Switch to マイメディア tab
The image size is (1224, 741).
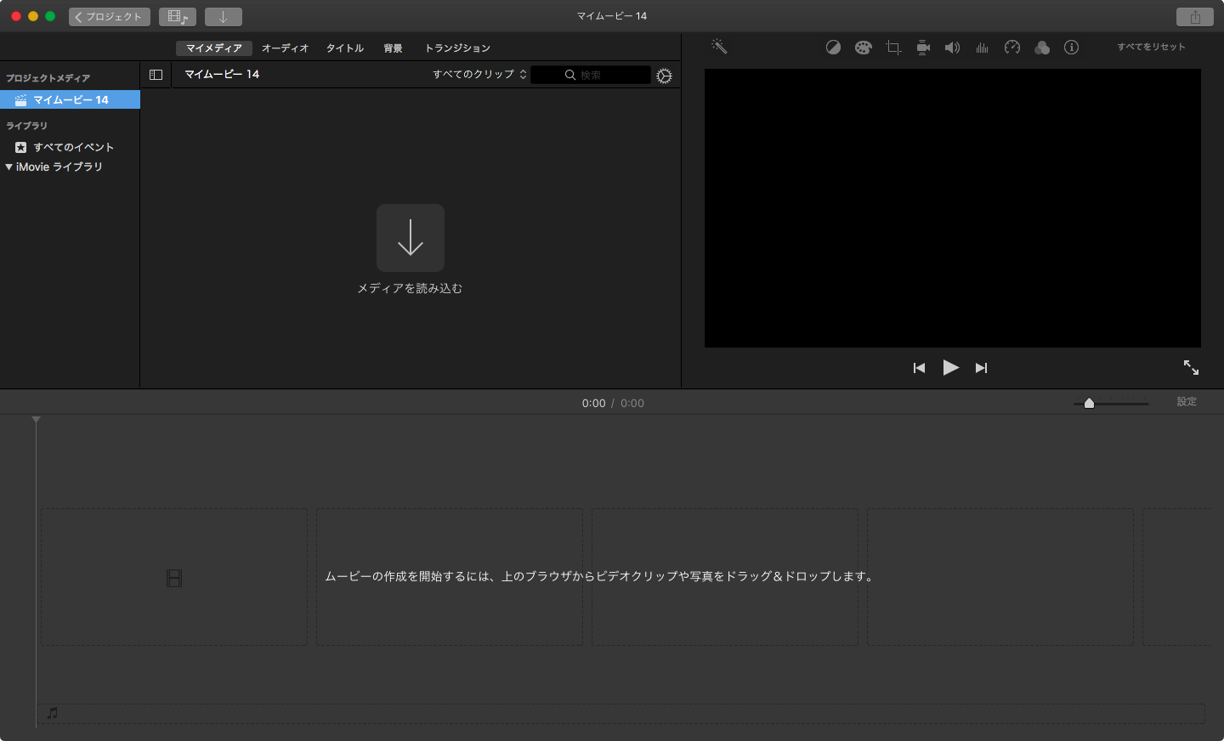click(214, 48)
